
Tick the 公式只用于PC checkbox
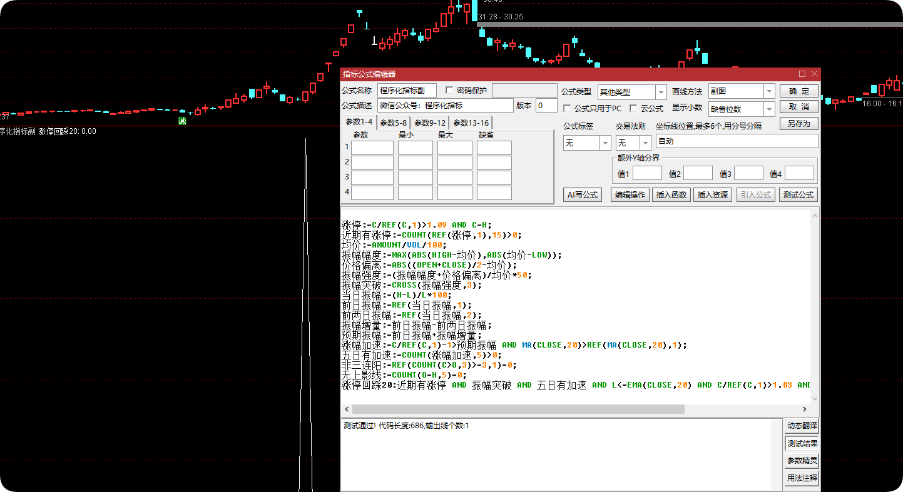(x=567, y=108)
